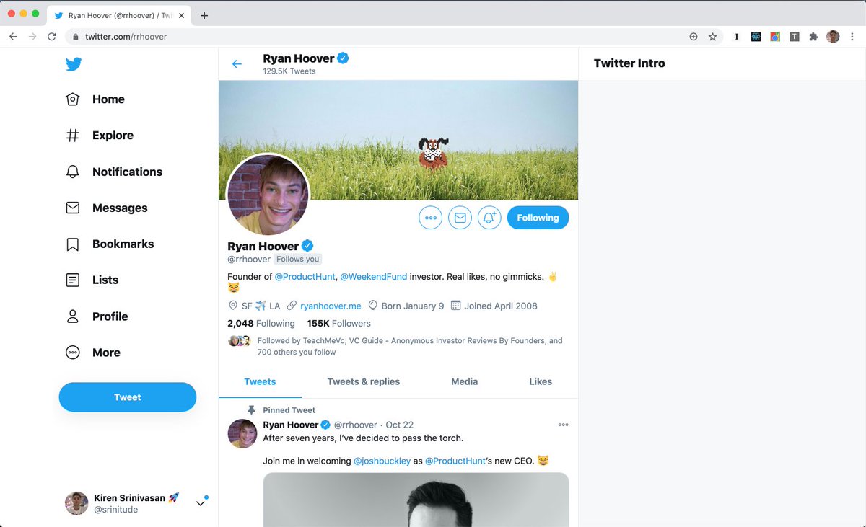Click the Follows you badge

[x=297, y=260]
